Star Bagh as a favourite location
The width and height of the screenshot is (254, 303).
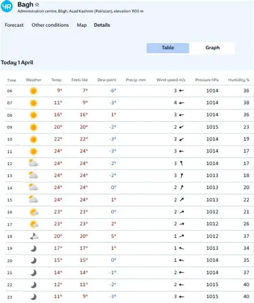[37, 4]
